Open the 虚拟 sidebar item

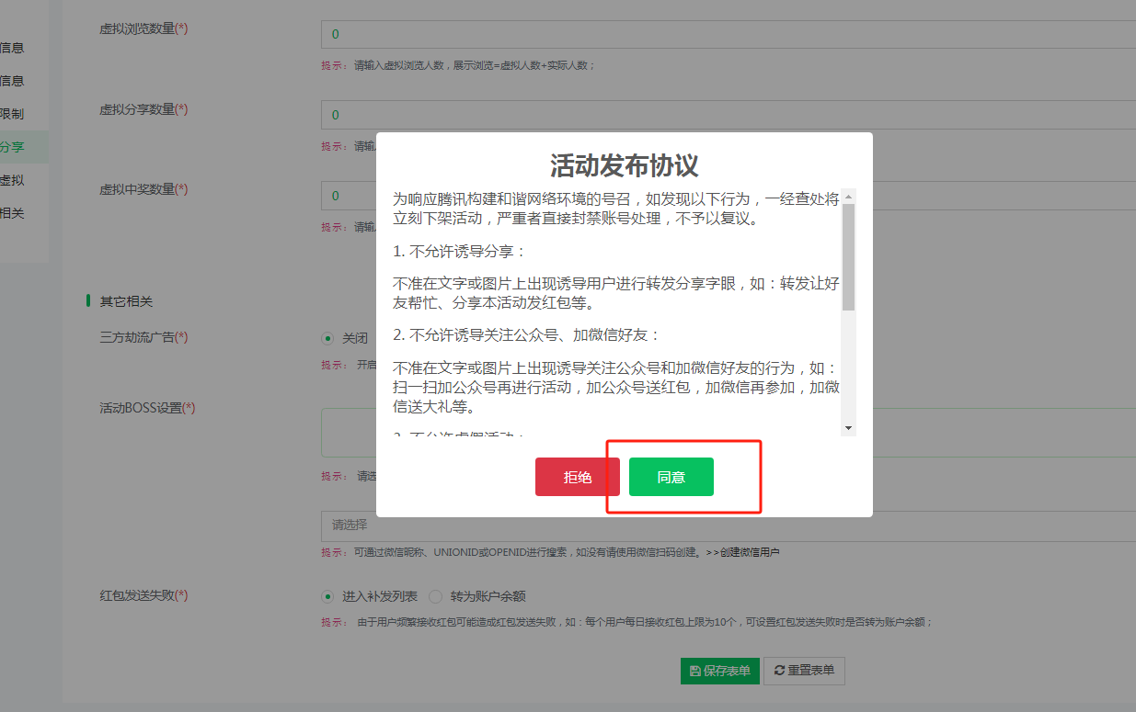pyautogui.click(x=25, y=180)
